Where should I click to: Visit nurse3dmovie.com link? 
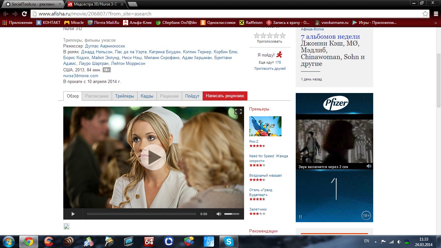click(81, 76)
